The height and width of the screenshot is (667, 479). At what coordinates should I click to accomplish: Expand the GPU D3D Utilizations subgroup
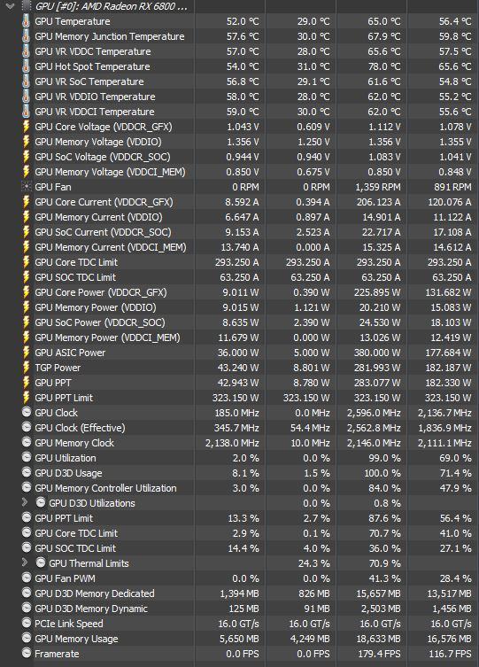click(25, 503)
